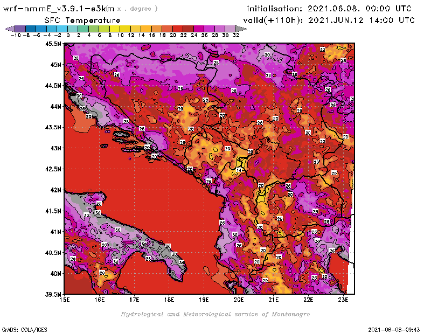Click the '15E' longitude label
The width and height of the screenshot is (431, 333).
click(65, 300)
